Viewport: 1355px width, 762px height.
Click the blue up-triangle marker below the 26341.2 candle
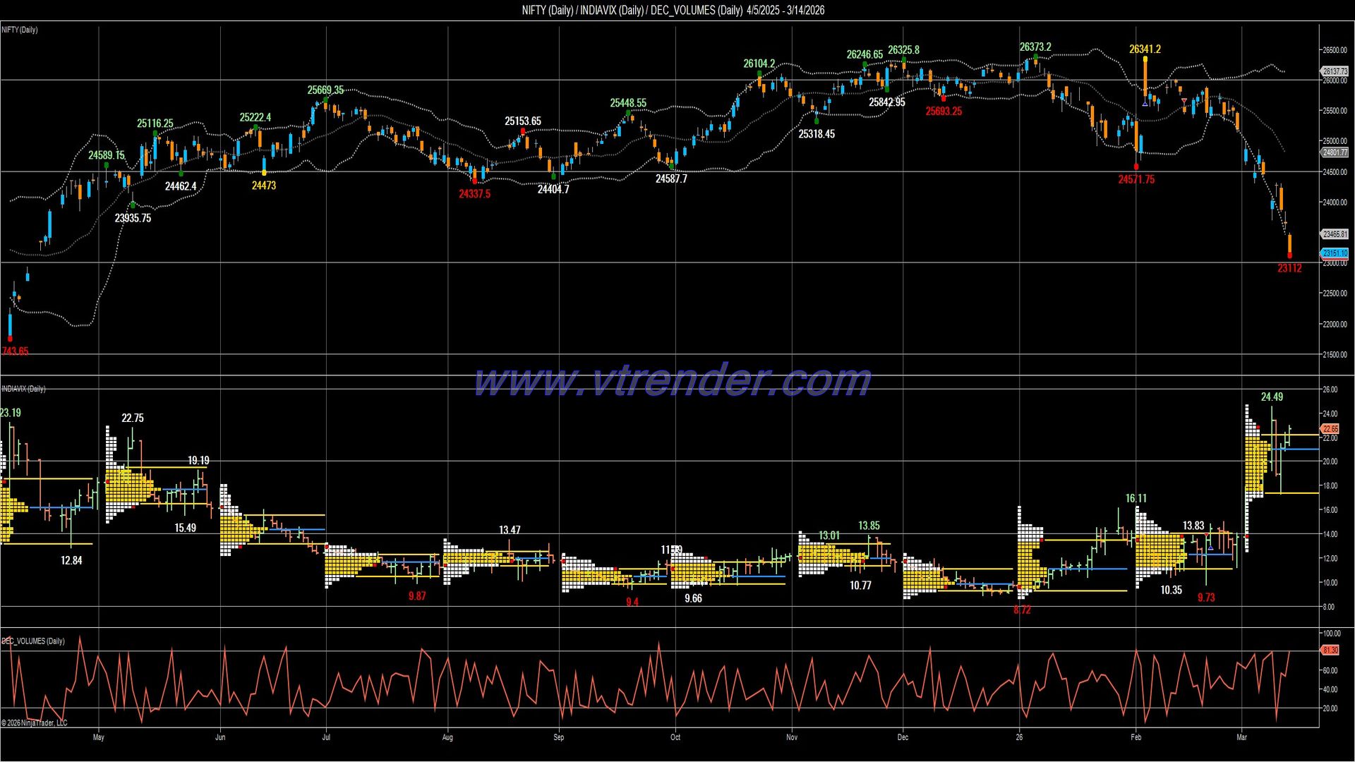click(x=1145, y=104)
